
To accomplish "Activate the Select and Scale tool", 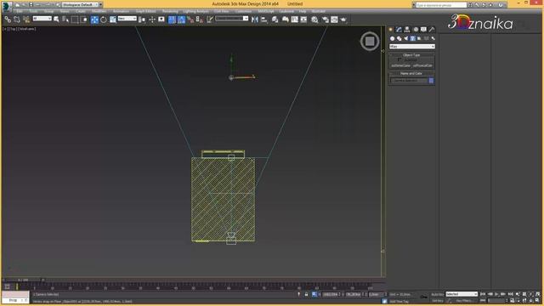I will (113, 20).
